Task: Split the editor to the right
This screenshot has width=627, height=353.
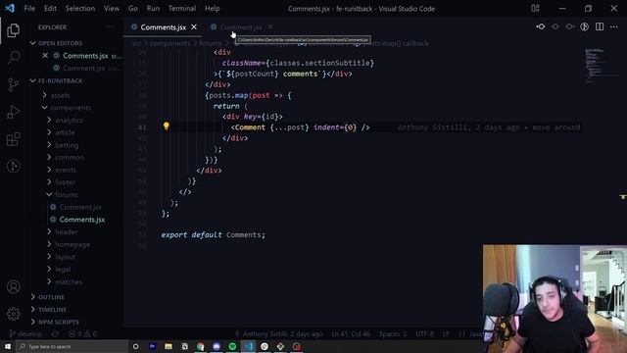Action: (599, 26)
